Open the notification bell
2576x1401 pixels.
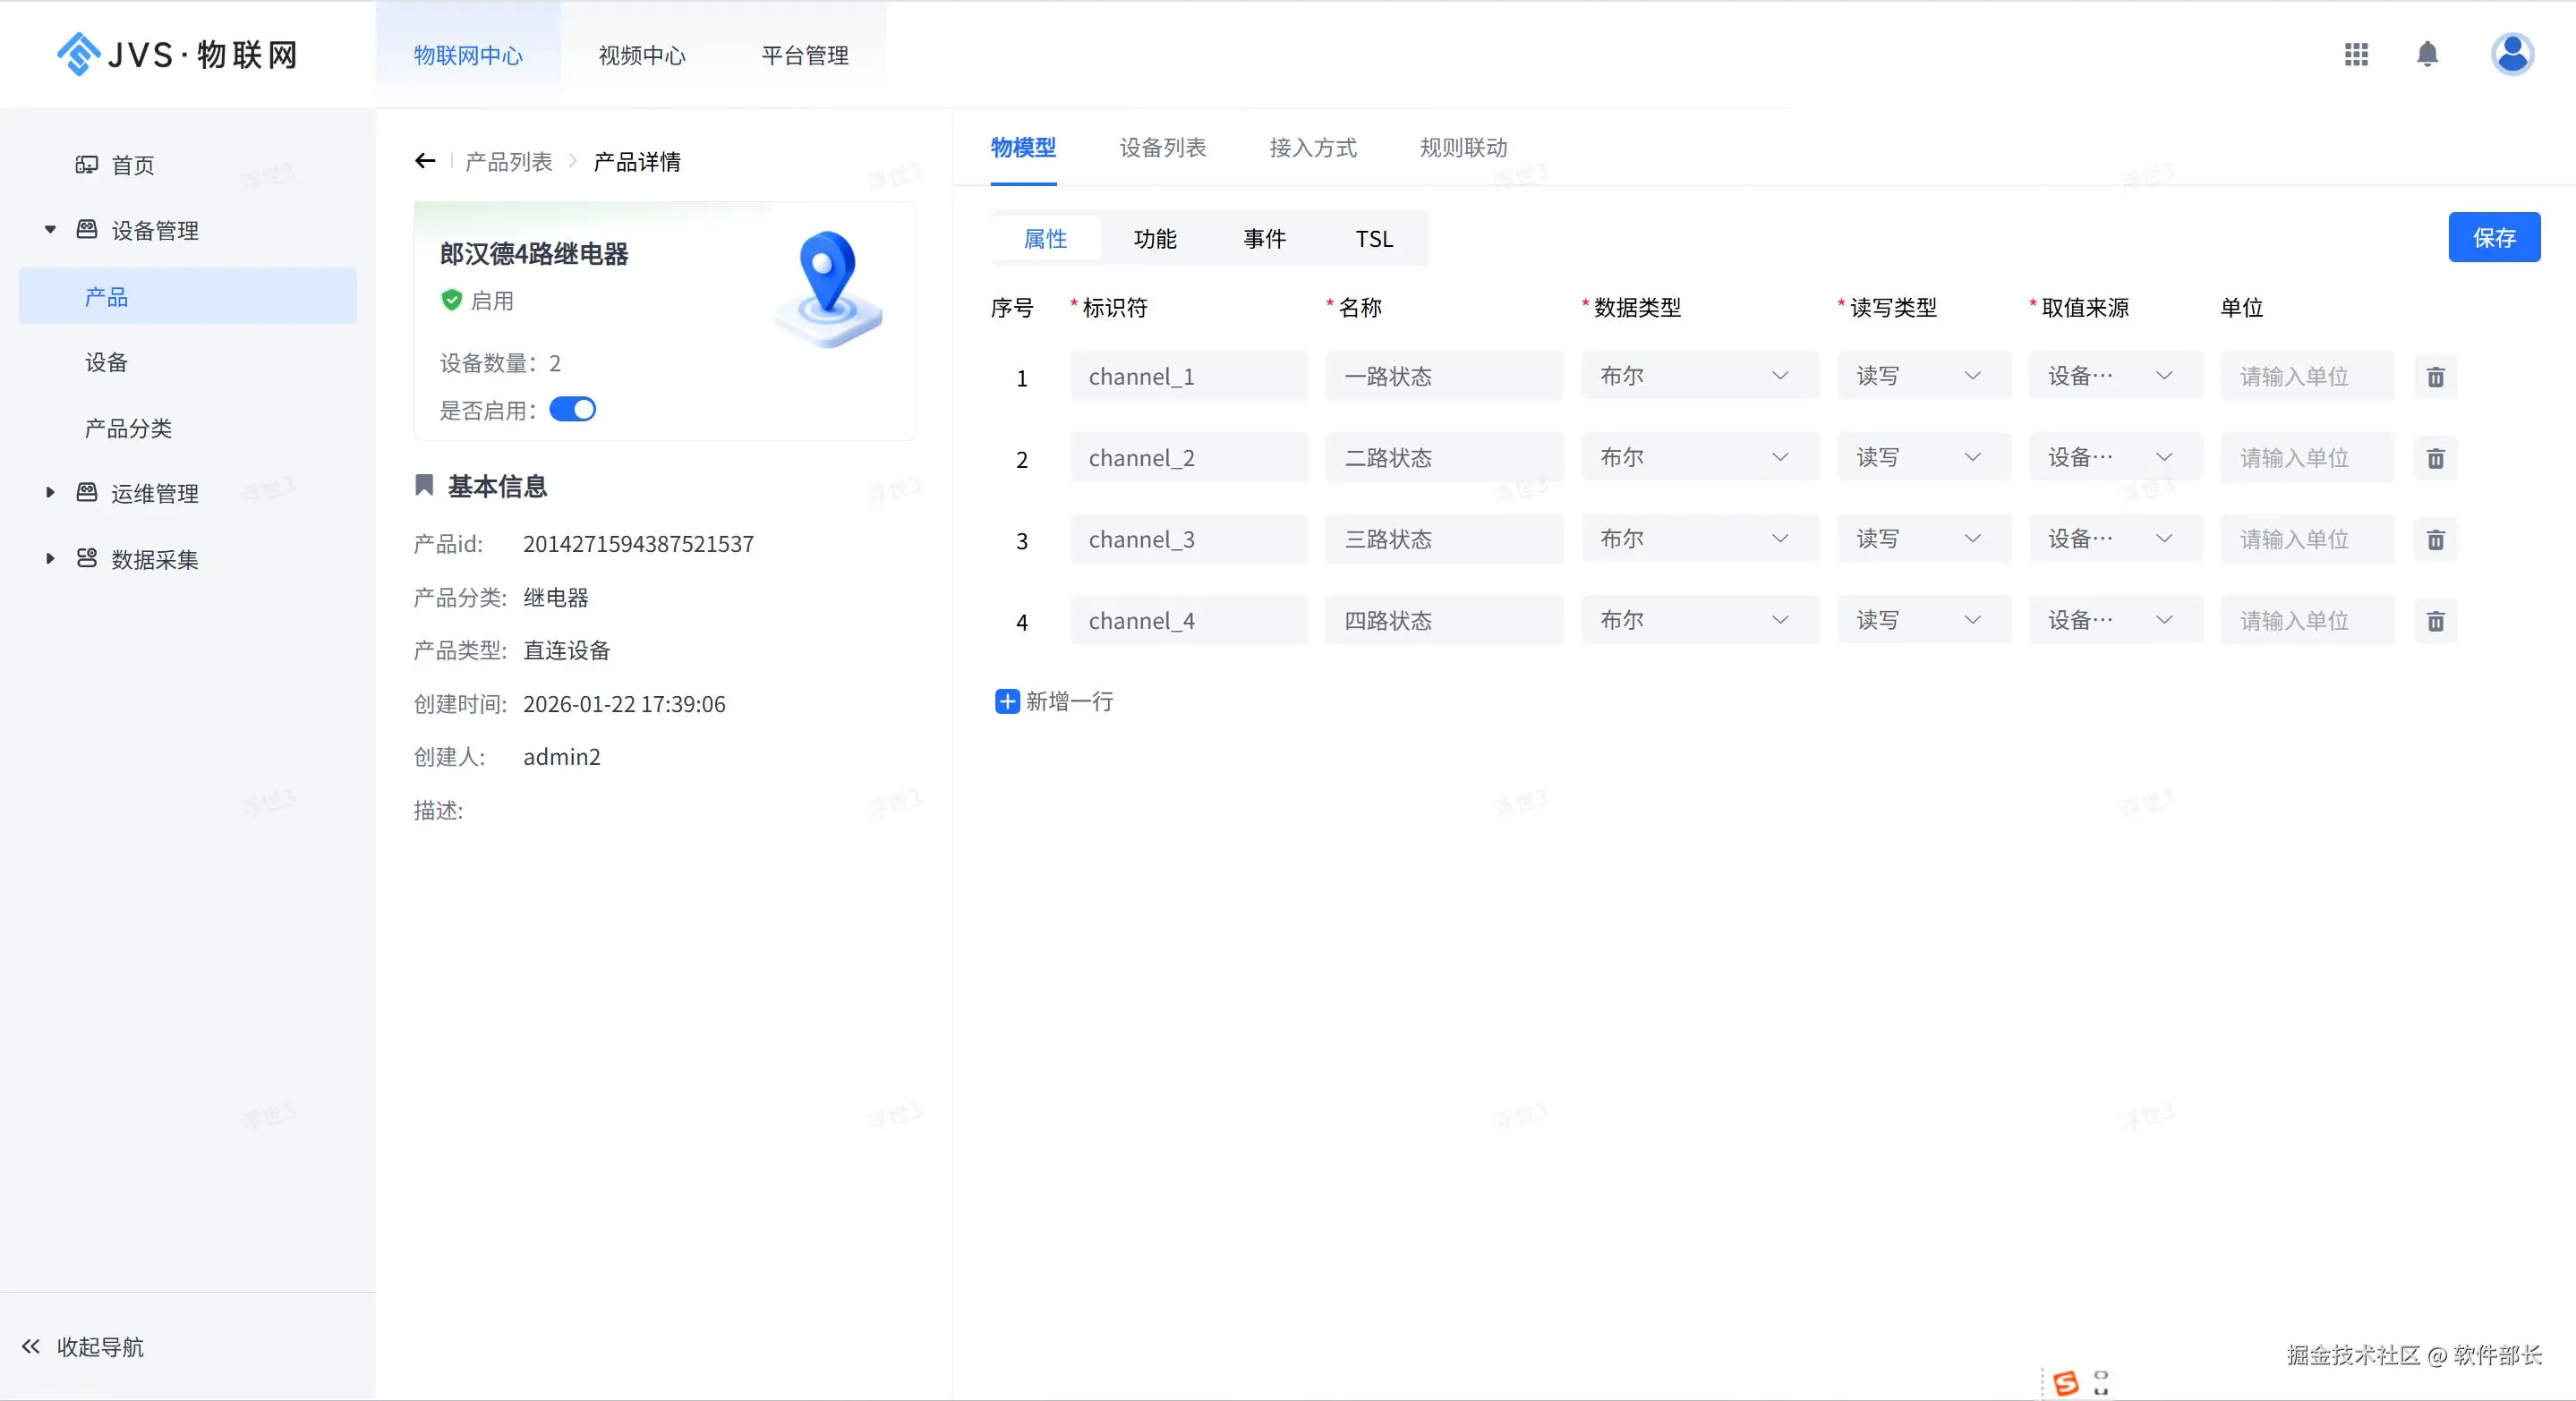point(2427,54)
